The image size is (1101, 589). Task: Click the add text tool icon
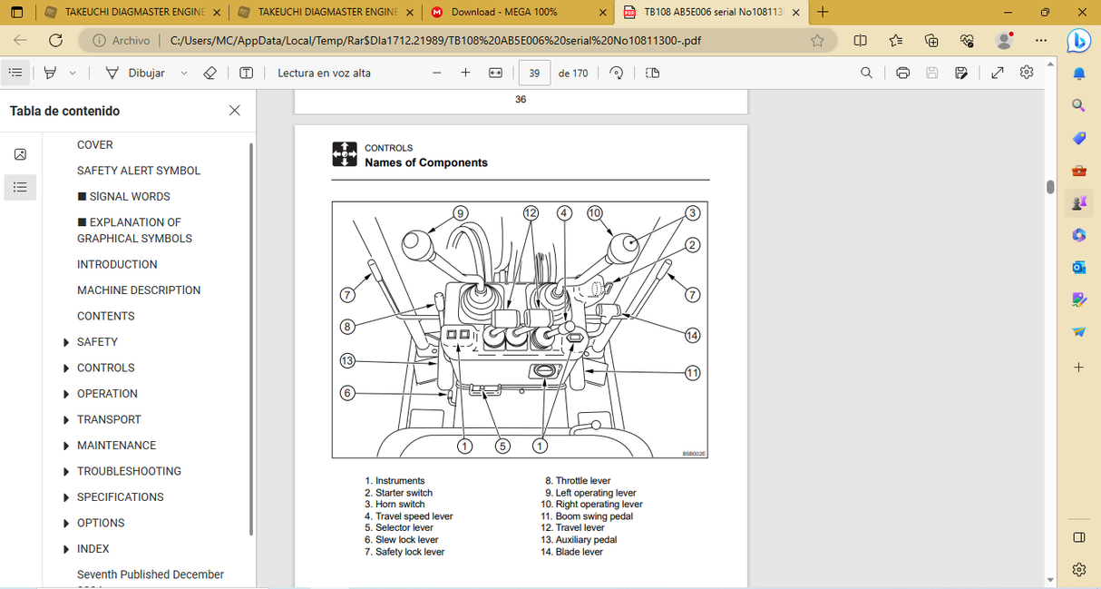pos(246,73)
